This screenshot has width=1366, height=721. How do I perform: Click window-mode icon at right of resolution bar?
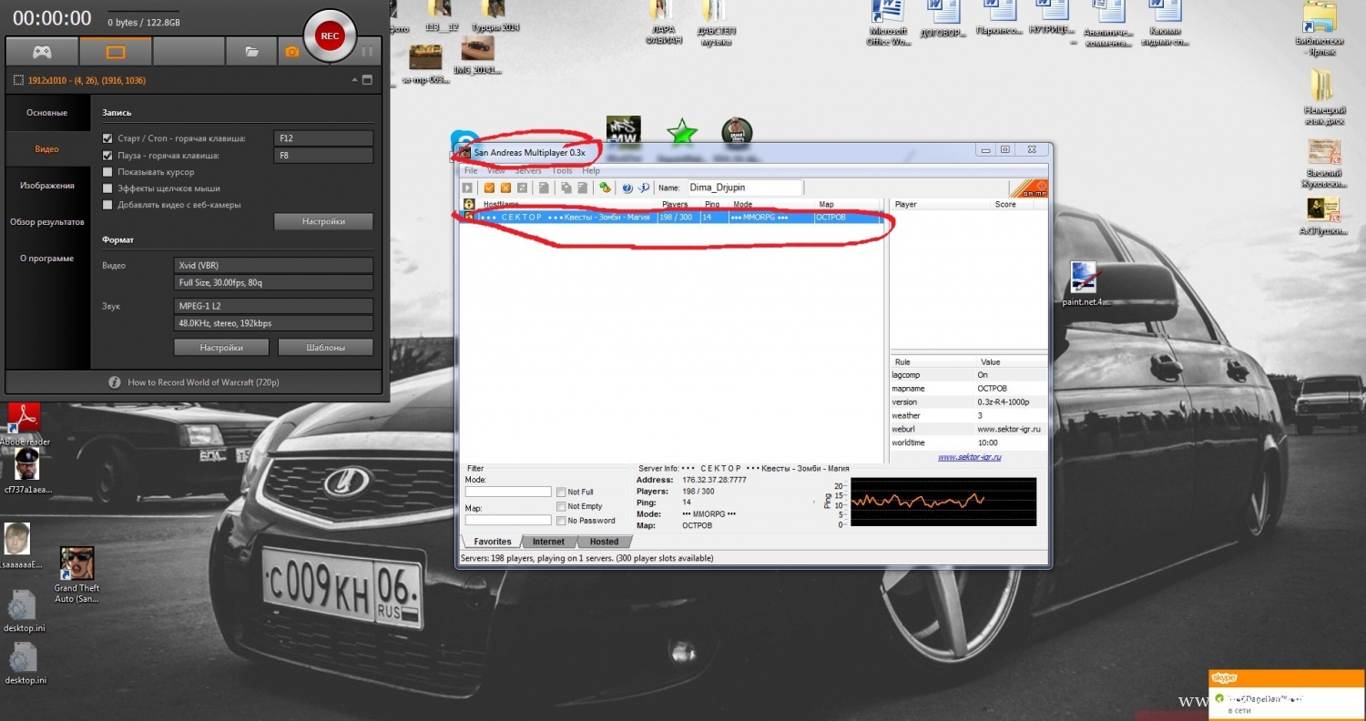click(367, 80)
